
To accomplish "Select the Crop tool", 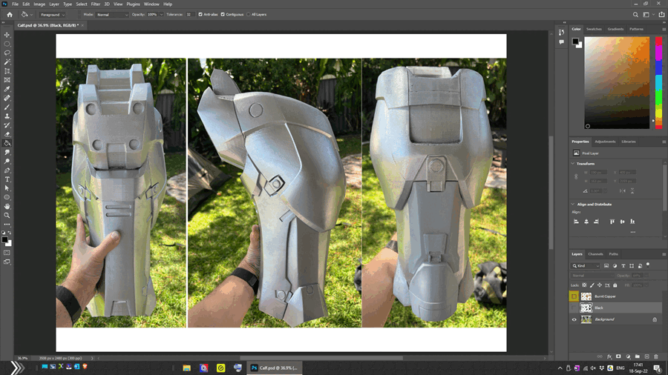I will pyautogui.click(x=7, y=71).
